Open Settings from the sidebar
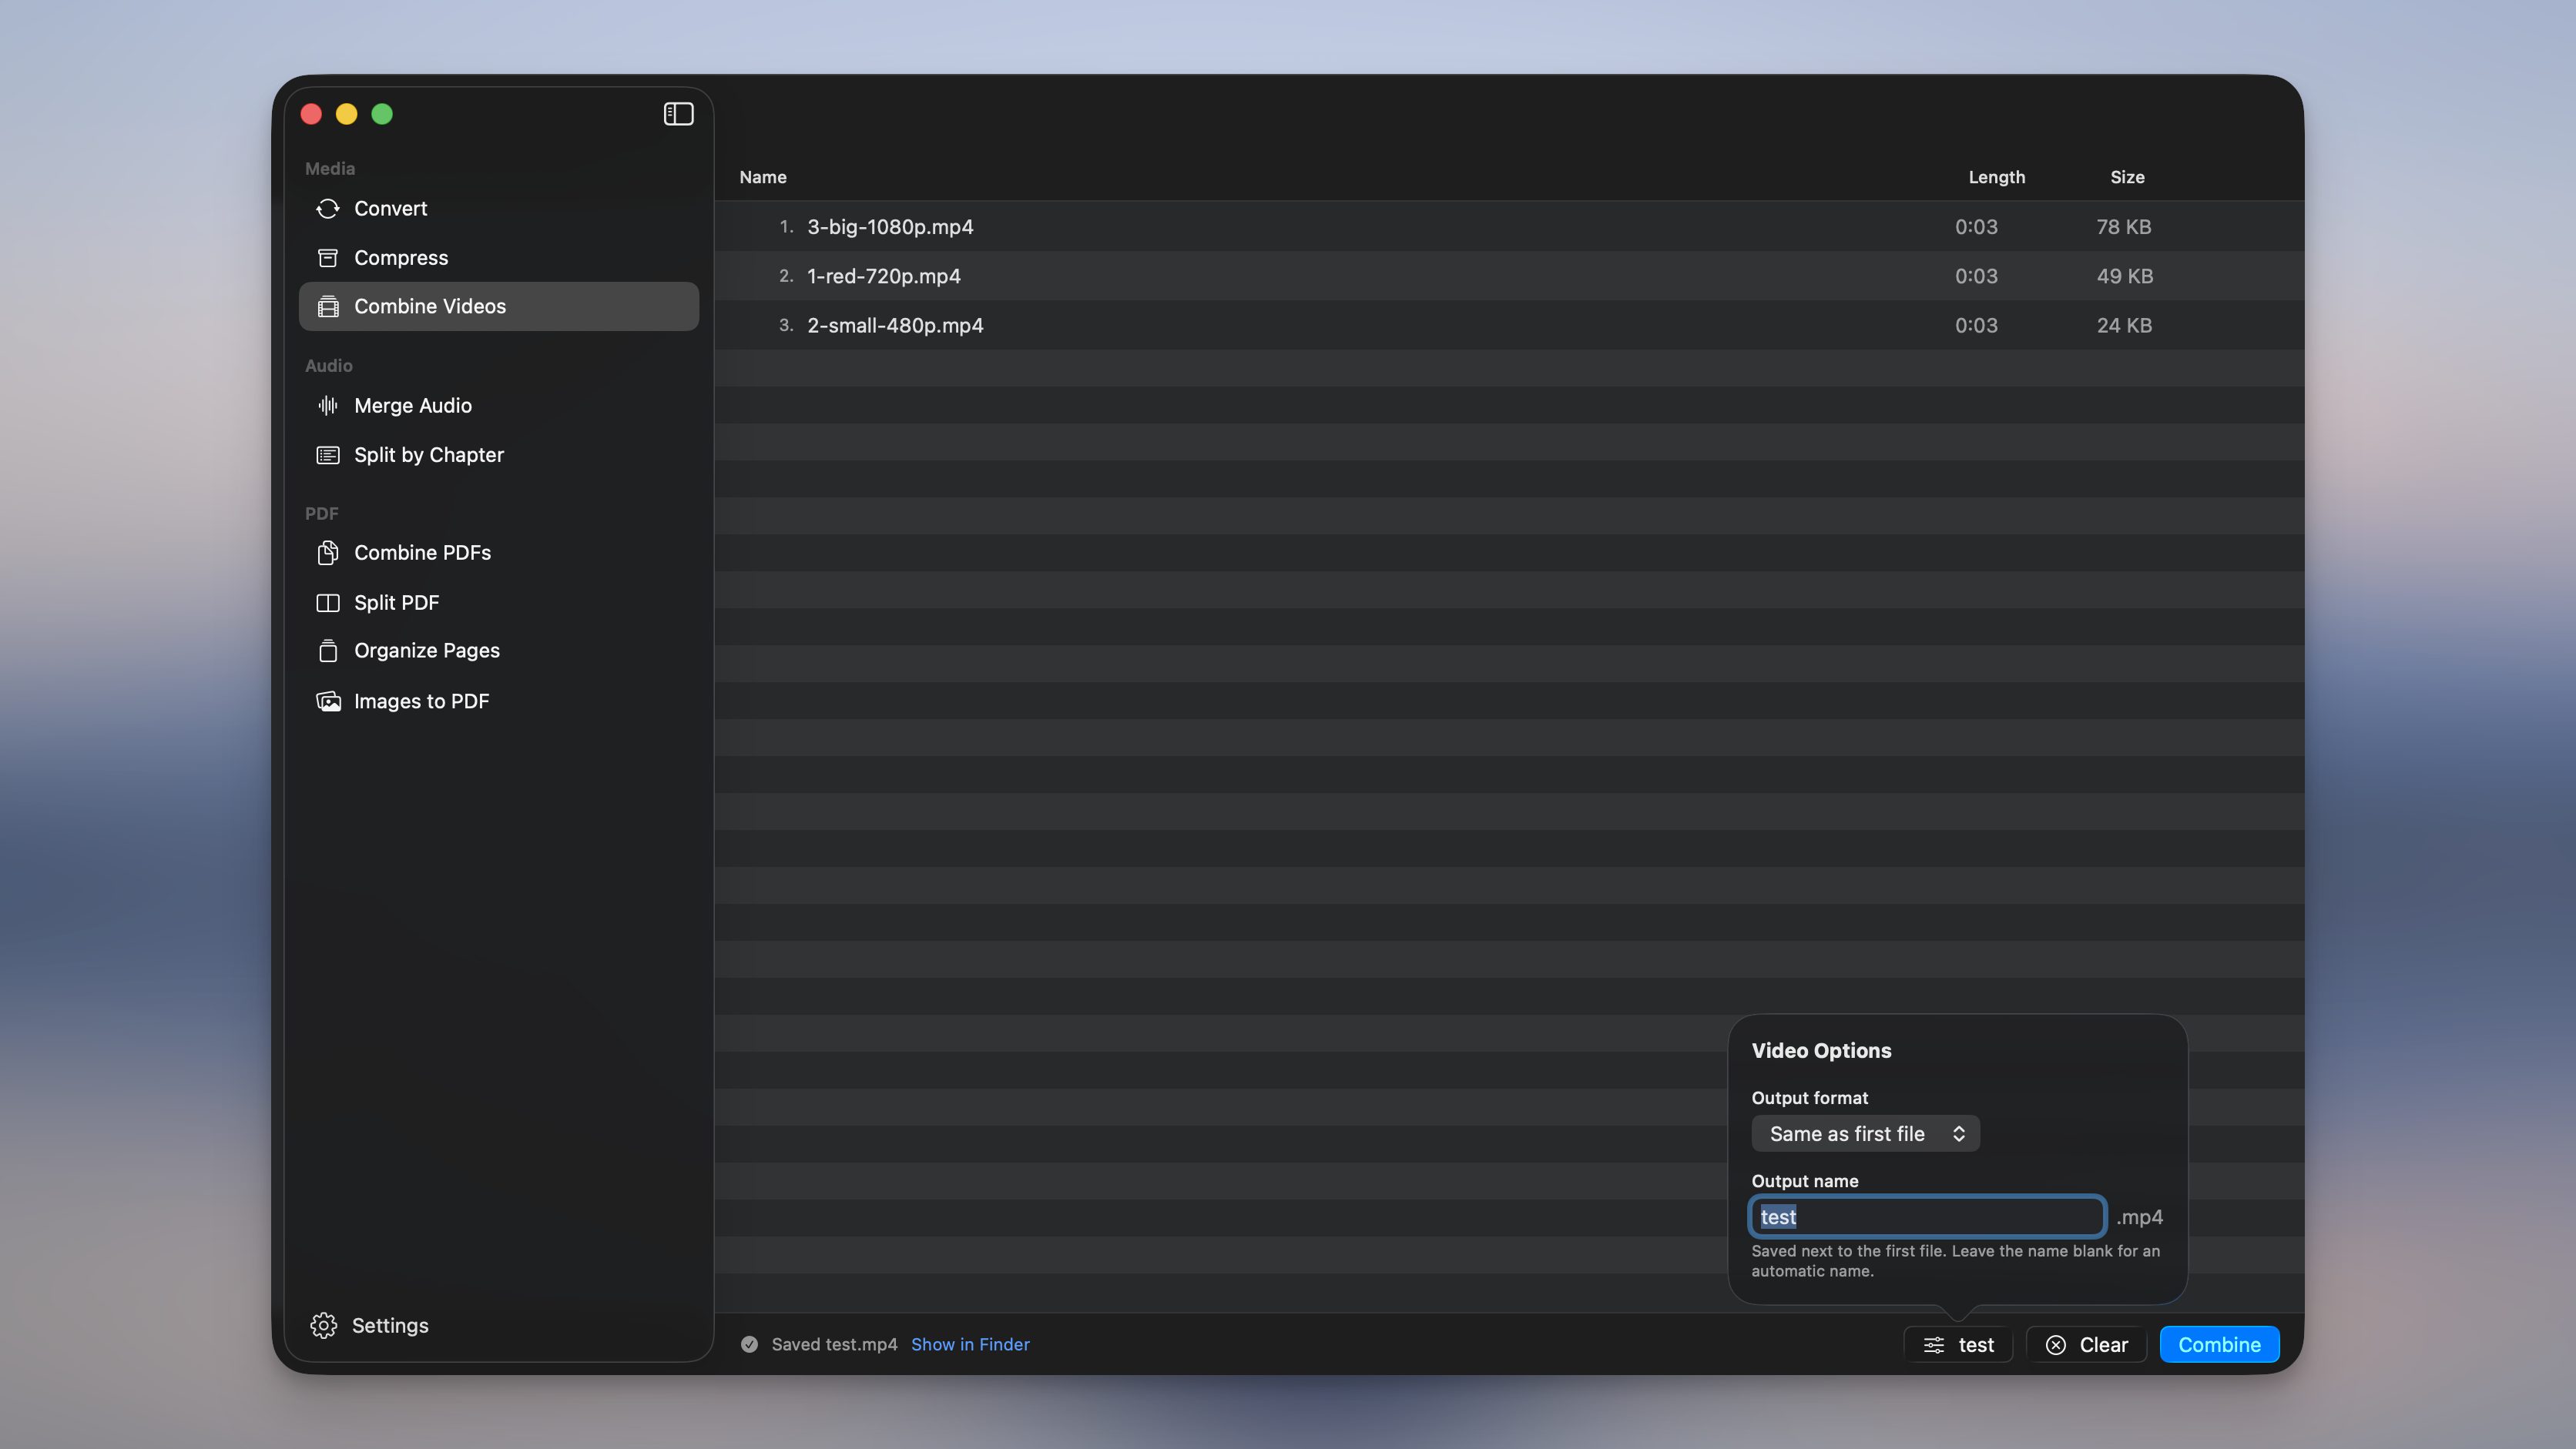 pos(370,1325)
